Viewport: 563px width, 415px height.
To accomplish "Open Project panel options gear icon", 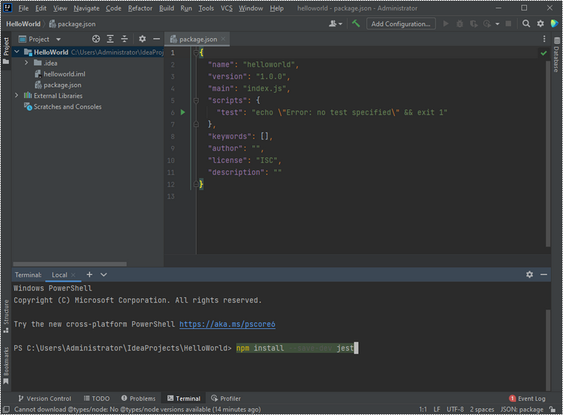I will pos(142,39).
